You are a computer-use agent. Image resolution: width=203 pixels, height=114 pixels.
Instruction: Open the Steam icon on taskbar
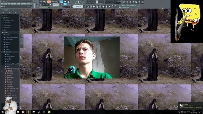(x=39, y=112)
